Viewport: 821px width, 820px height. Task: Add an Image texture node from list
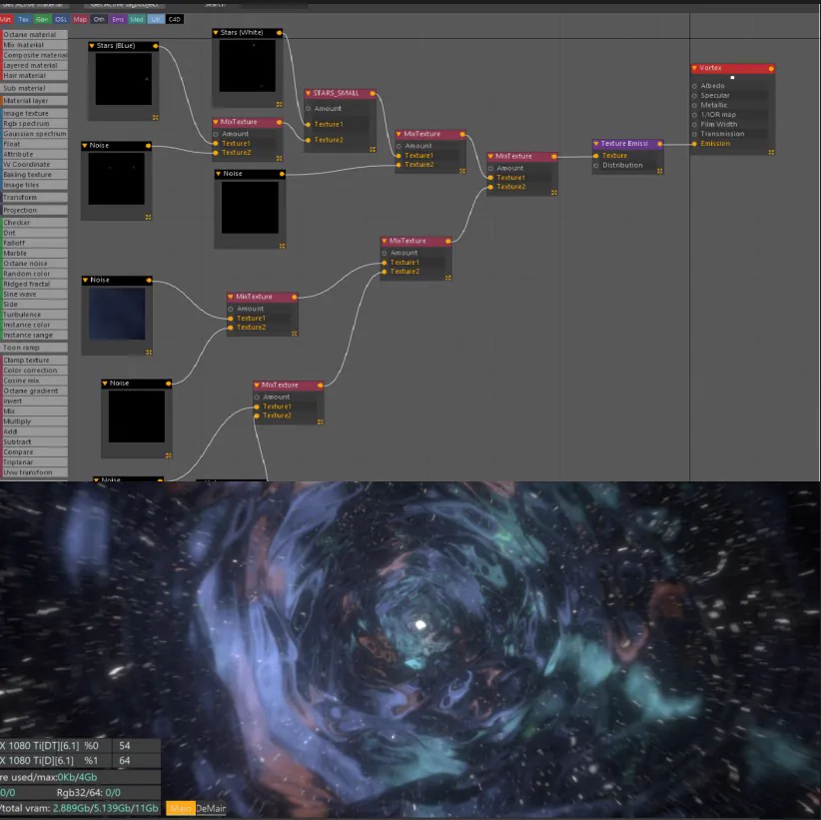click(34, 113)
